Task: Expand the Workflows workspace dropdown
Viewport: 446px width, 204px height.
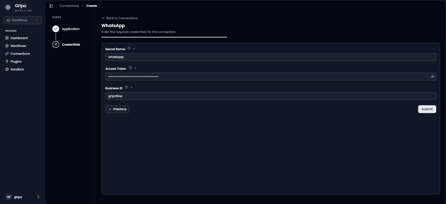Action: tap(23, 20)
